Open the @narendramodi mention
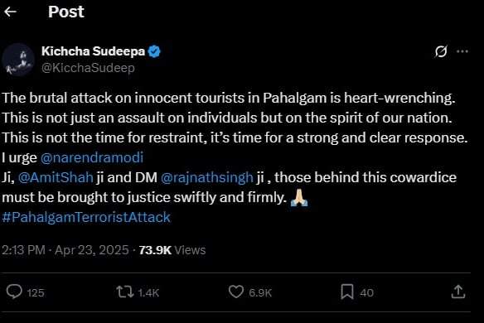 pyautogui.click(x=92, y=157)
